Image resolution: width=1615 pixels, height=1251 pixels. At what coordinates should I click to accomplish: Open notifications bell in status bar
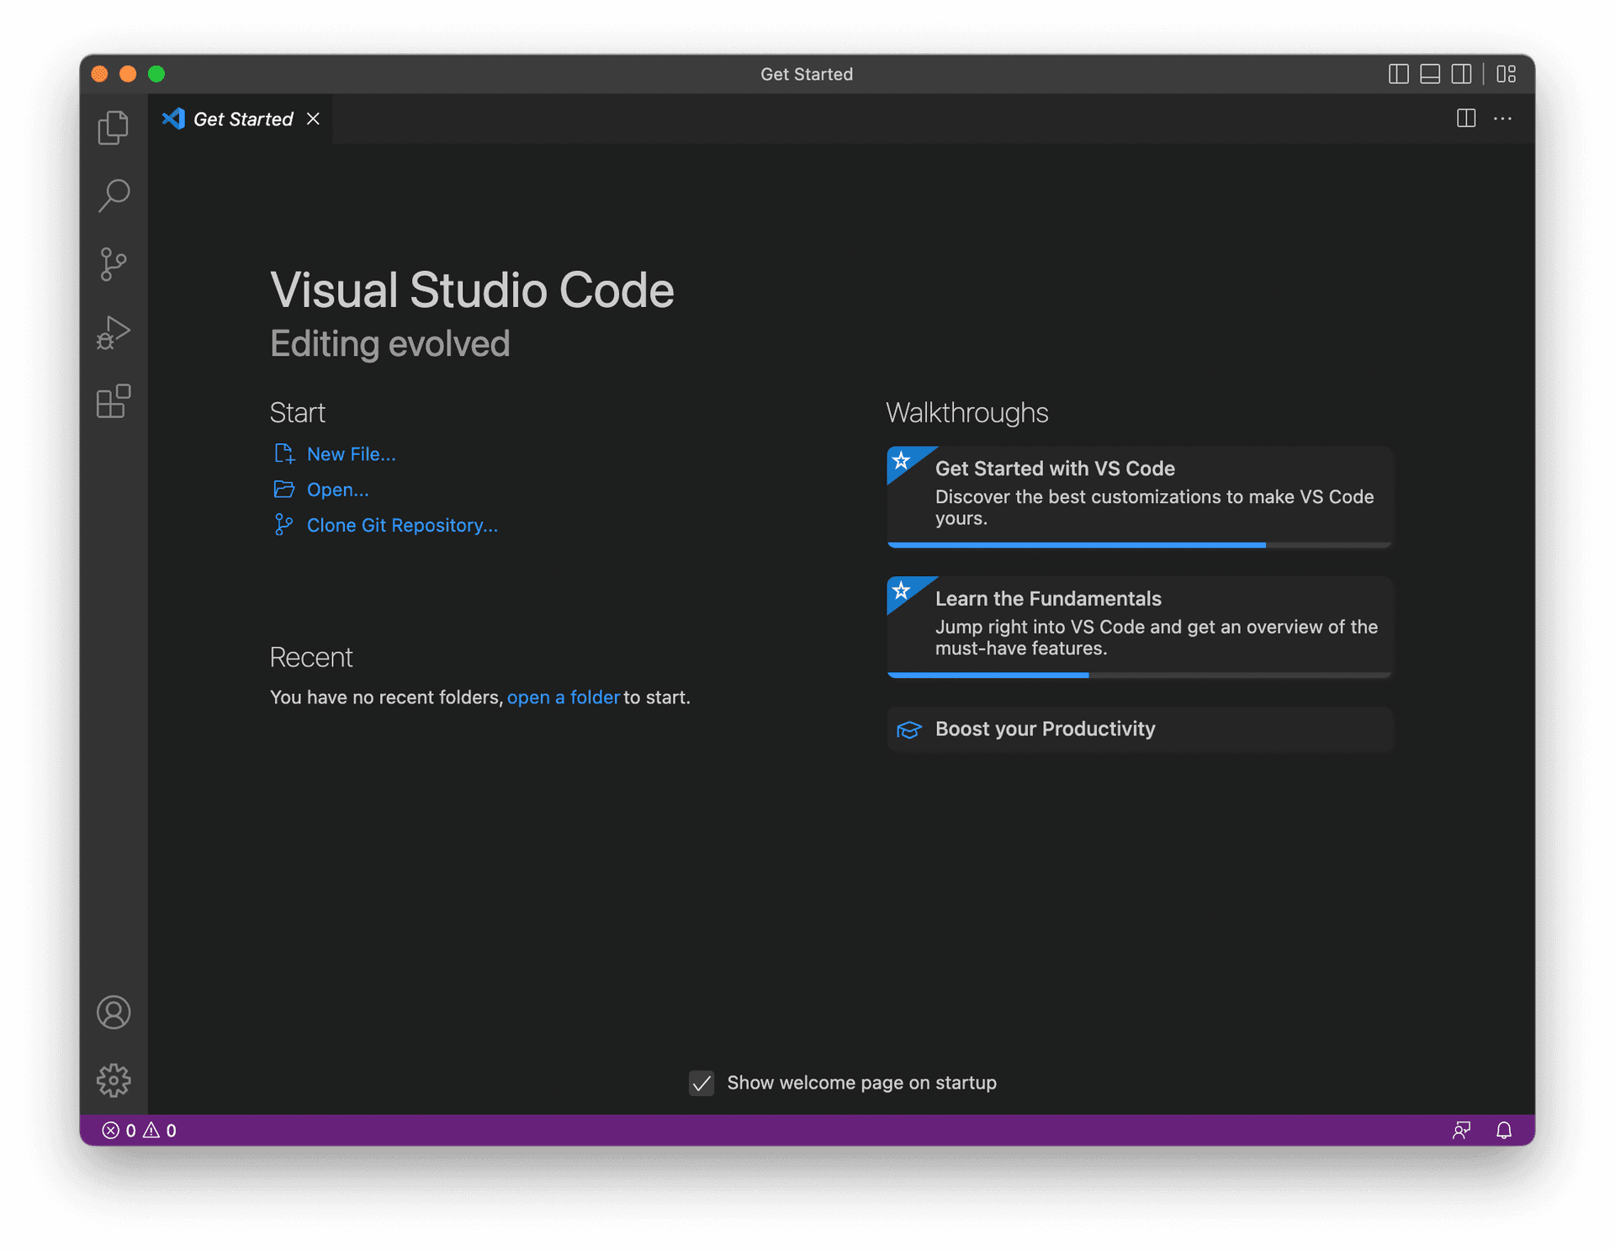tap(1504, 1131)
